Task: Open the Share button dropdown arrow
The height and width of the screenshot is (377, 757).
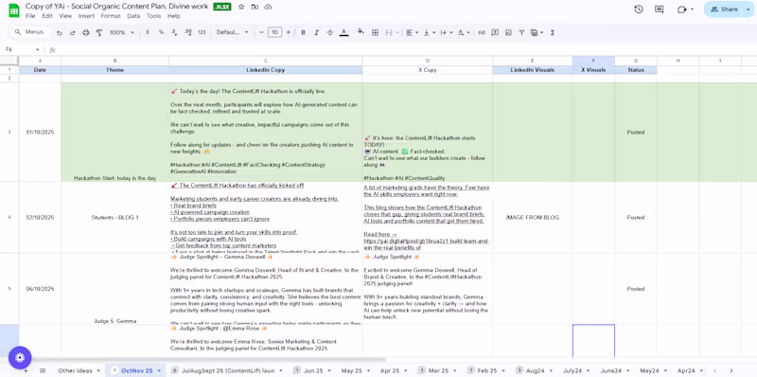Action: coord(748,9)
